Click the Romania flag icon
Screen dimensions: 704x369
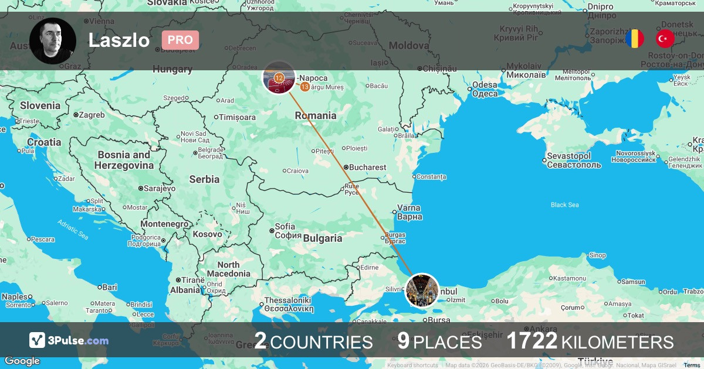tap(634, 39)
